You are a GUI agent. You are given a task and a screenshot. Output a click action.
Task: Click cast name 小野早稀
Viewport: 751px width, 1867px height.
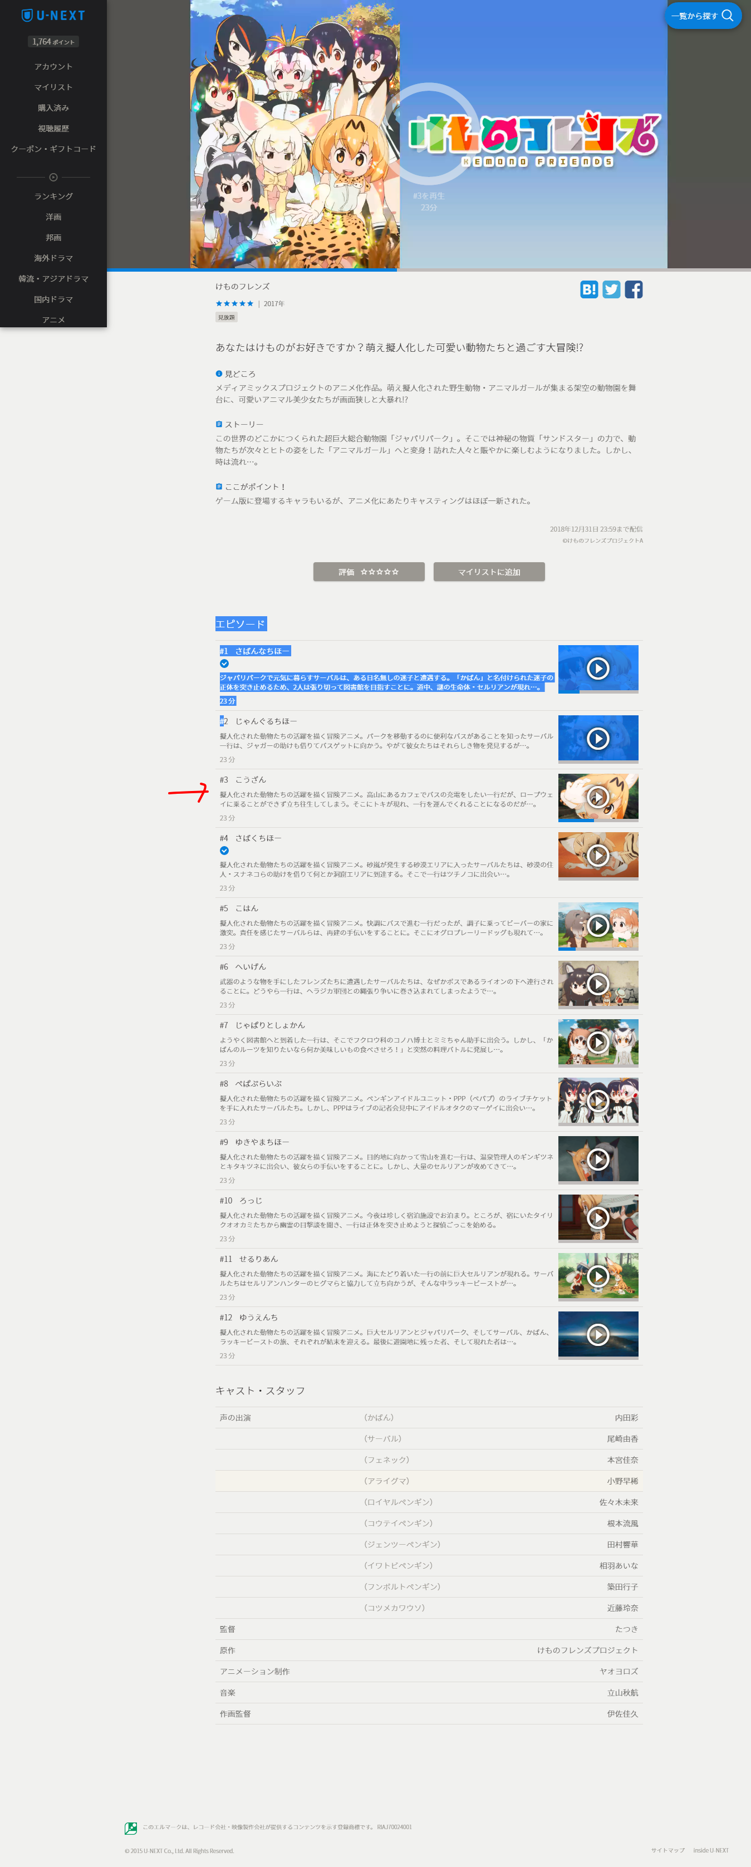(623, 1481)
